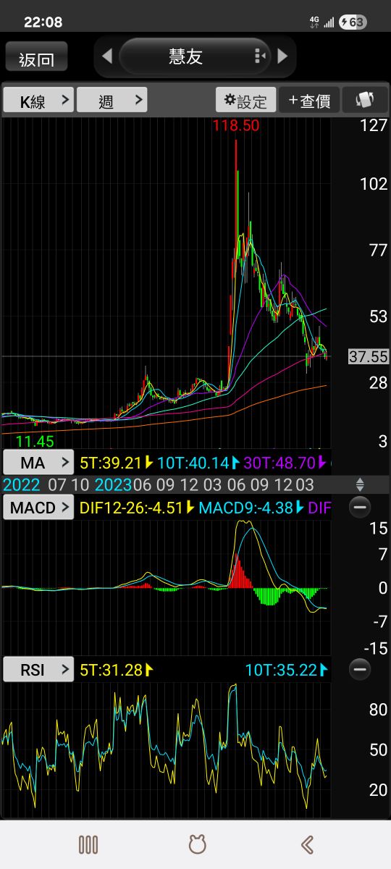Viewport: 391px width, 869px height.
Task: Tap the up-down resize arrows on date bar
Action: (360, 484)
